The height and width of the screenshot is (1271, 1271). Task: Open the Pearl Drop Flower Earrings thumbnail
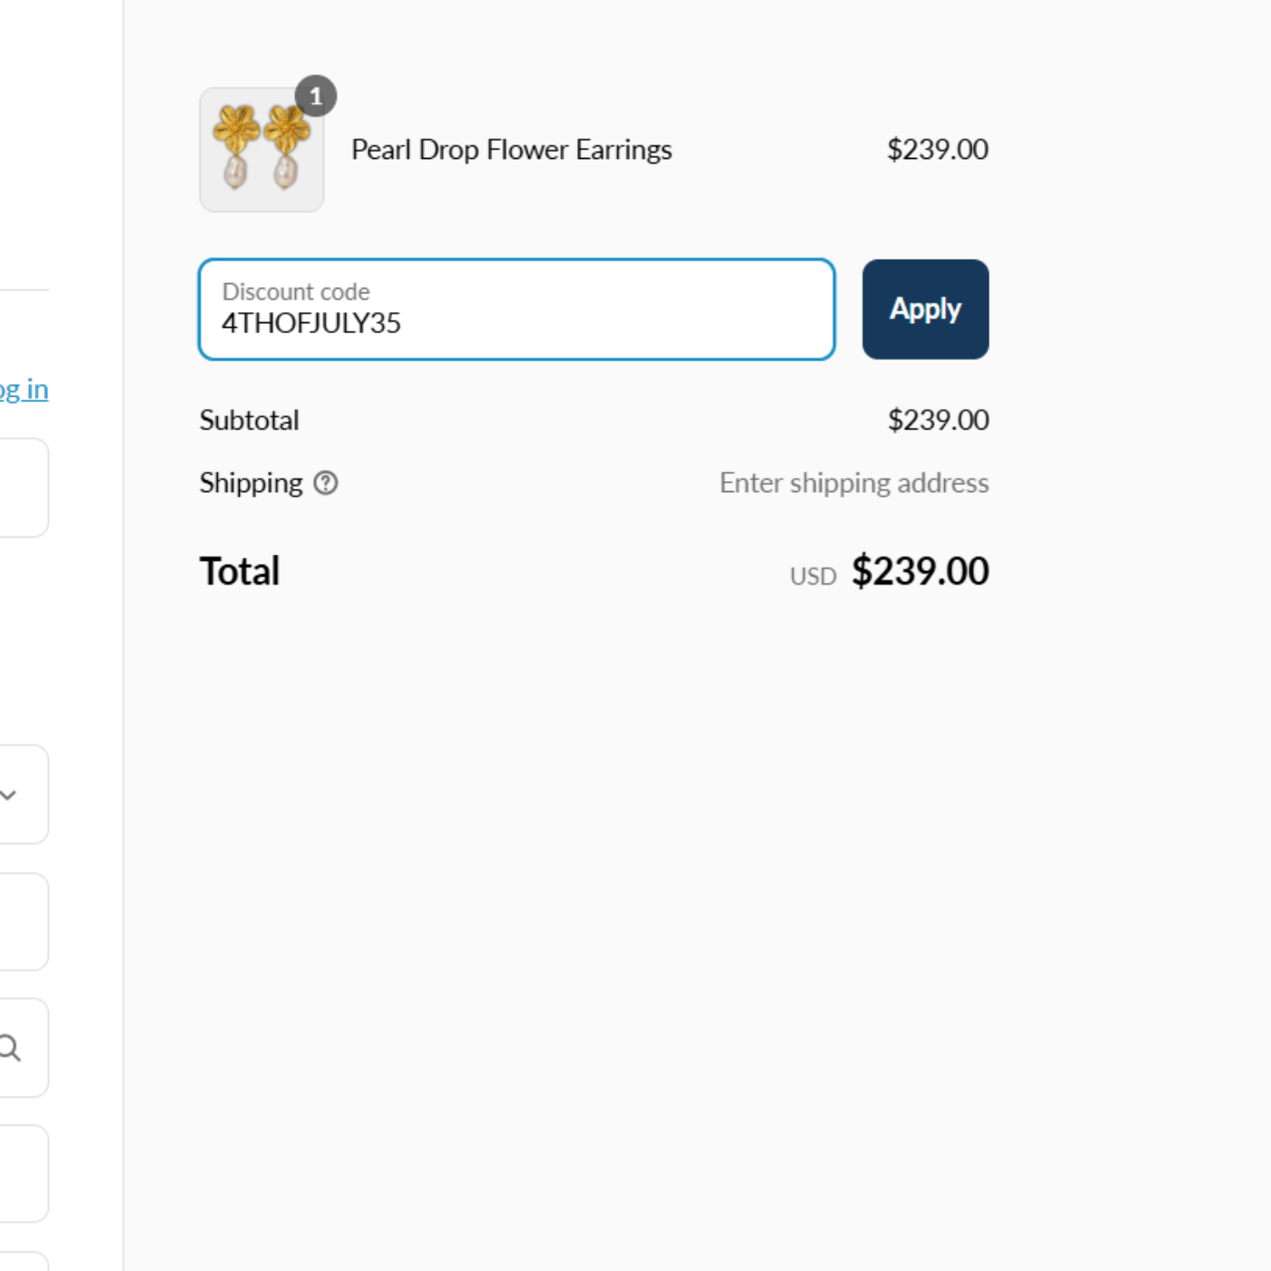coord(261,150)
